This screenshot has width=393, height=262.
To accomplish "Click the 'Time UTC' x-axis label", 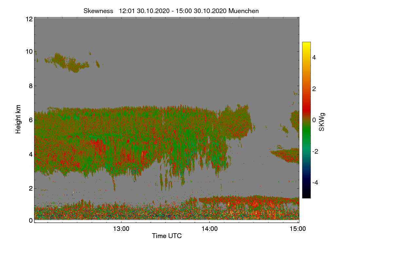I will [x=167, y=235].
